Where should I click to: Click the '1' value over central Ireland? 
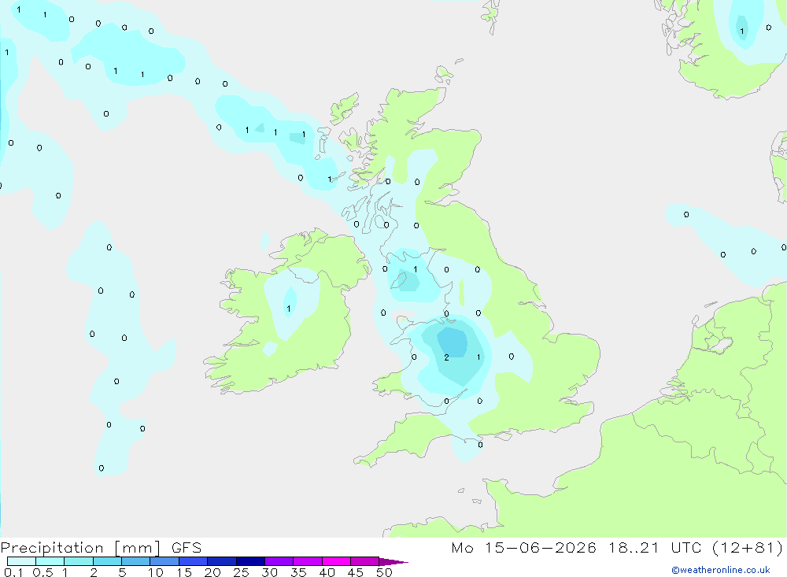[289, 309]
